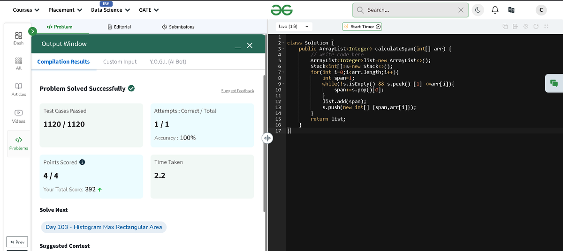Collapse the while-loop fold at line 9
563x251 pixels.
[x=283, y=84]
